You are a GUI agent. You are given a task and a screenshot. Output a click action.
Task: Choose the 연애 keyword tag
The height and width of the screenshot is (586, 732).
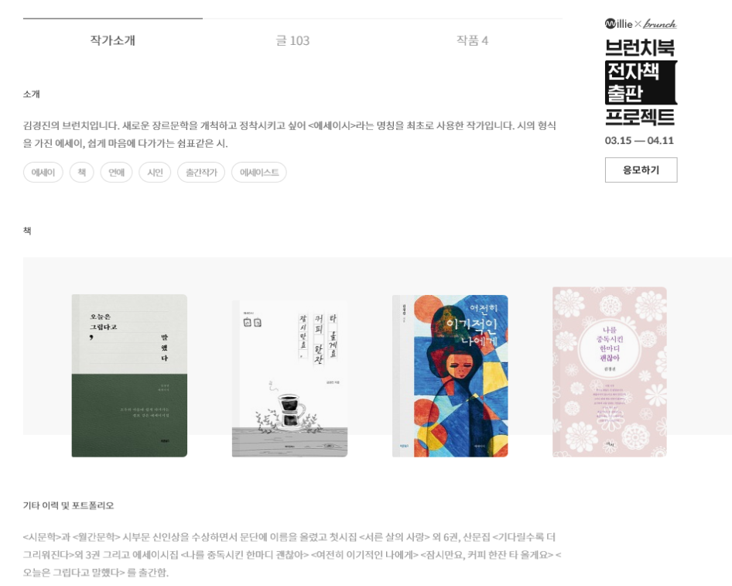[116, 173]
